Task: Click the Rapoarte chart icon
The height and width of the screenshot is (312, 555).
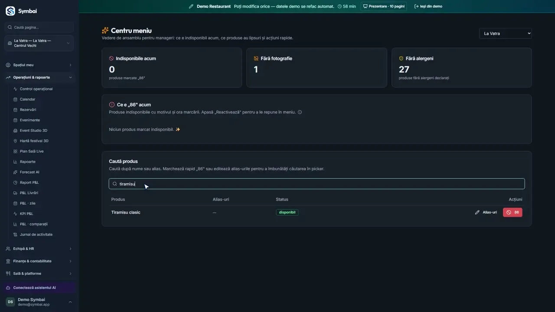Action: tap(16, 162)
